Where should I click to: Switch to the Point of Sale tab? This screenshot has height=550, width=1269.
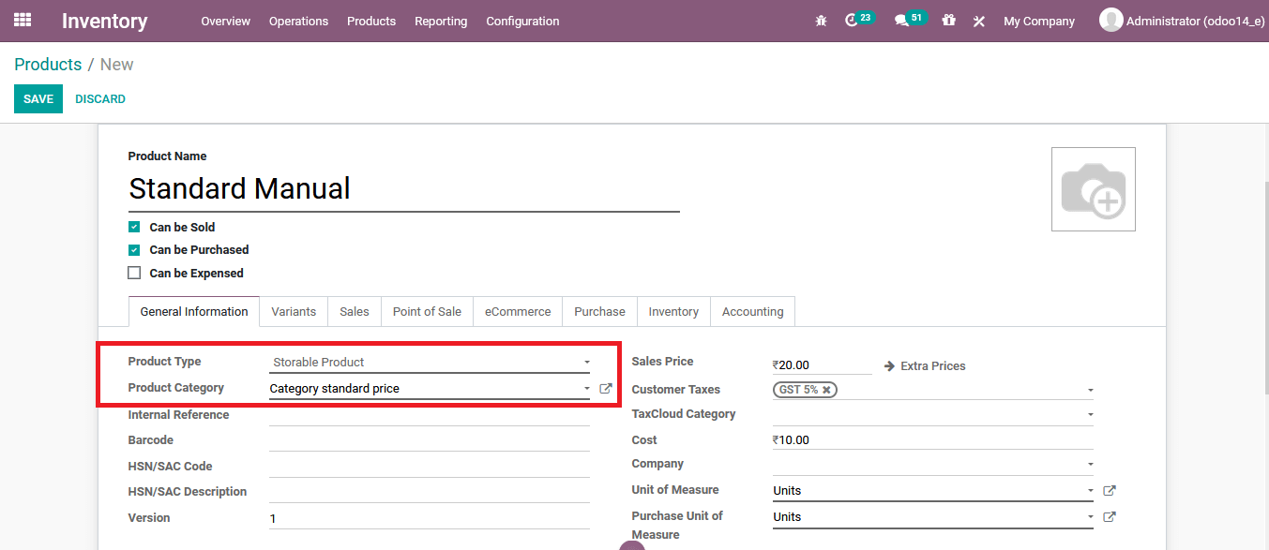pos(427,311)
